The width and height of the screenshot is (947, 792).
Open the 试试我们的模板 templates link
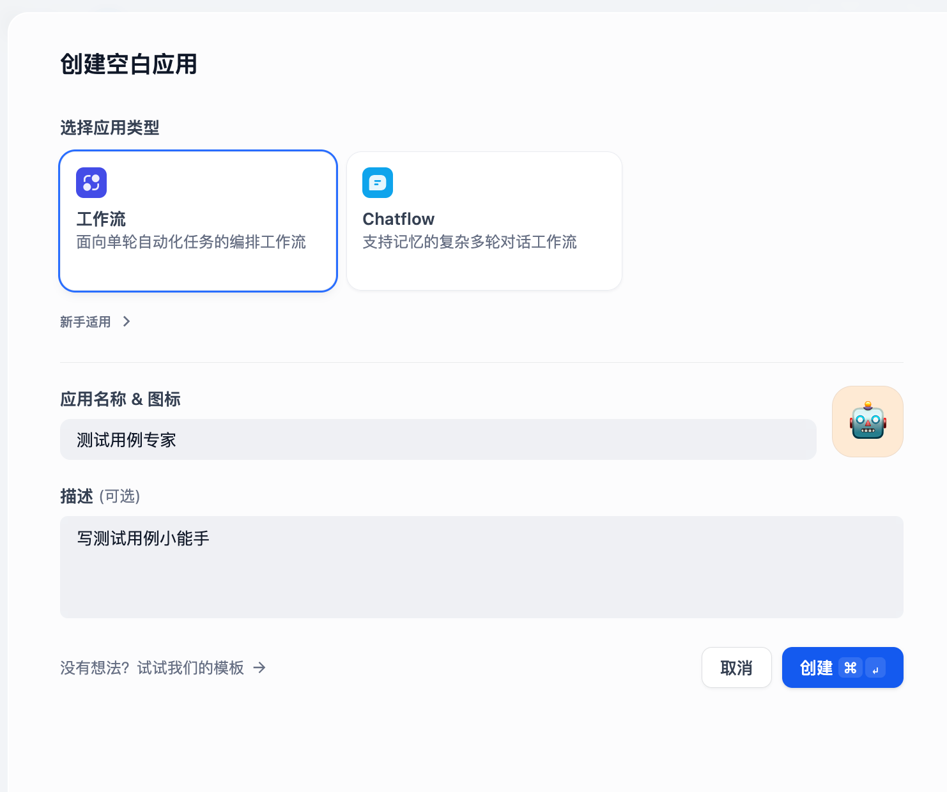[190, 668]
